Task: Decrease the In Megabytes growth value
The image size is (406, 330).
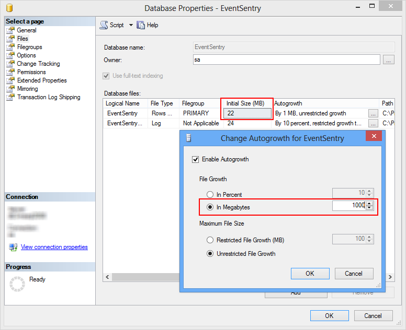Action: coord(369,207)
